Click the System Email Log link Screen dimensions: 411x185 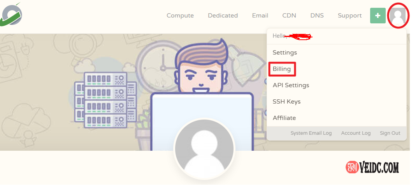click(x=311, y=133)
